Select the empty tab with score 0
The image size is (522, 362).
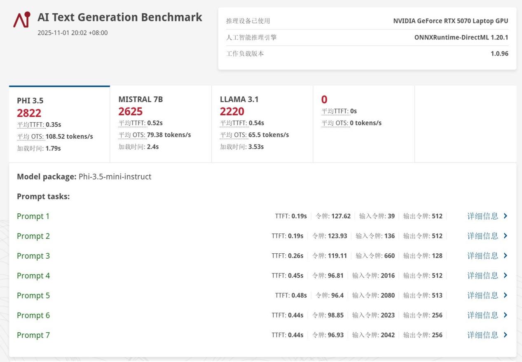point(363,124)
